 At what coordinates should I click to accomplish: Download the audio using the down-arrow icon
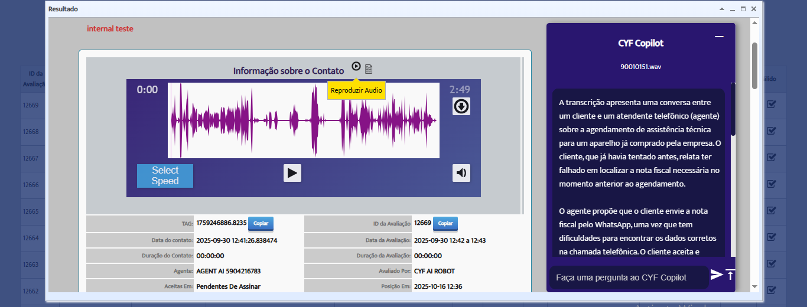(x=461, y=106)
